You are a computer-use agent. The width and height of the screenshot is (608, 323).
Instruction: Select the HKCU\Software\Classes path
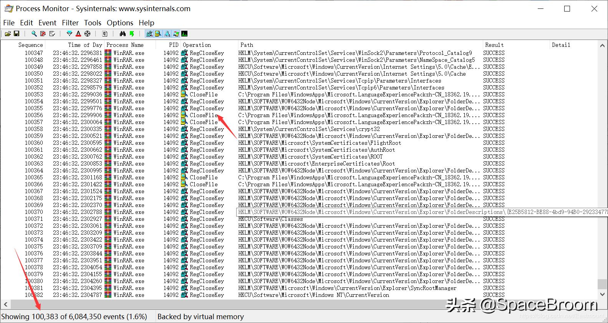coord(271,219)
